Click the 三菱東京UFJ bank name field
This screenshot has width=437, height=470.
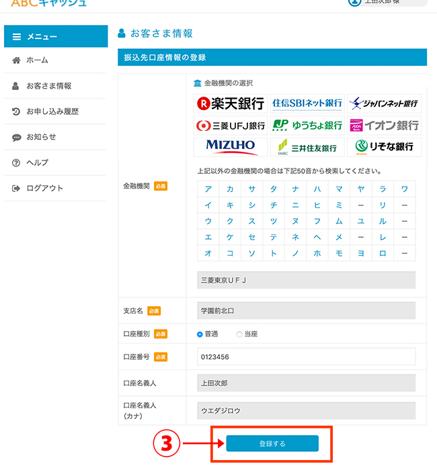(306, 280)
